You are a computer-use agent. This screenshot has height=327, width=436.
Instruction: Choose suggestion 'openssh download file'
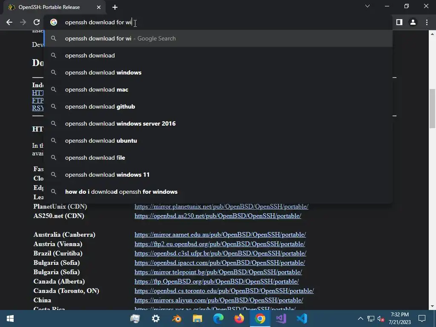[x=218, y=158]
